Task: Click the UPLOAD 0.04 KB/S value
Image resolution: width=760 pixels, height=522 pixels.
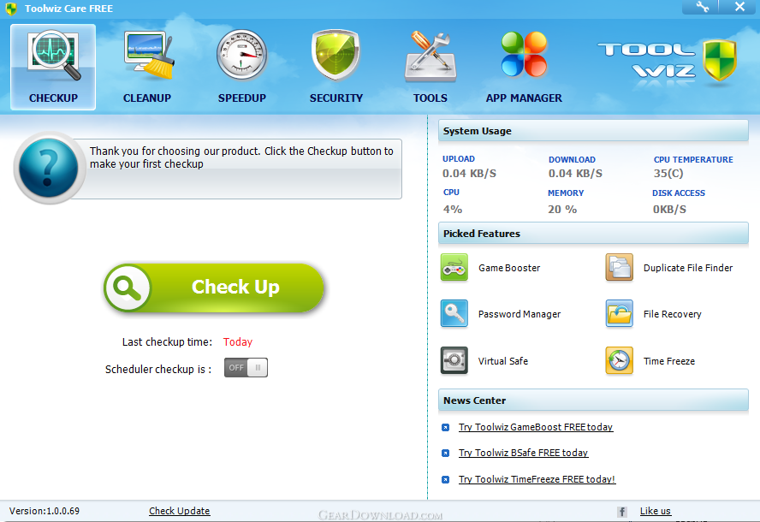Action: point(469,173)
